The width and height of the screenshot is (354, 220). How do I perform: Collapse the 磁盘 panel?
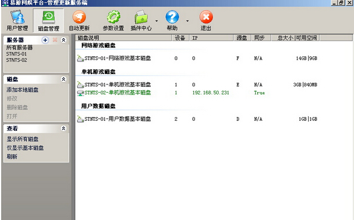(x=64, y=79)
